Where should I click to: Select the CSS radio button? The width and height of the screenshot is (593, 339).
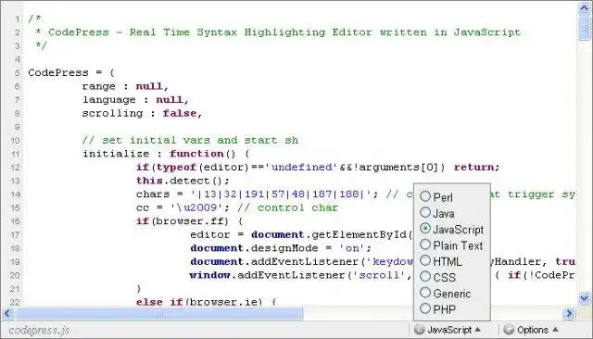tap(425, 276)
